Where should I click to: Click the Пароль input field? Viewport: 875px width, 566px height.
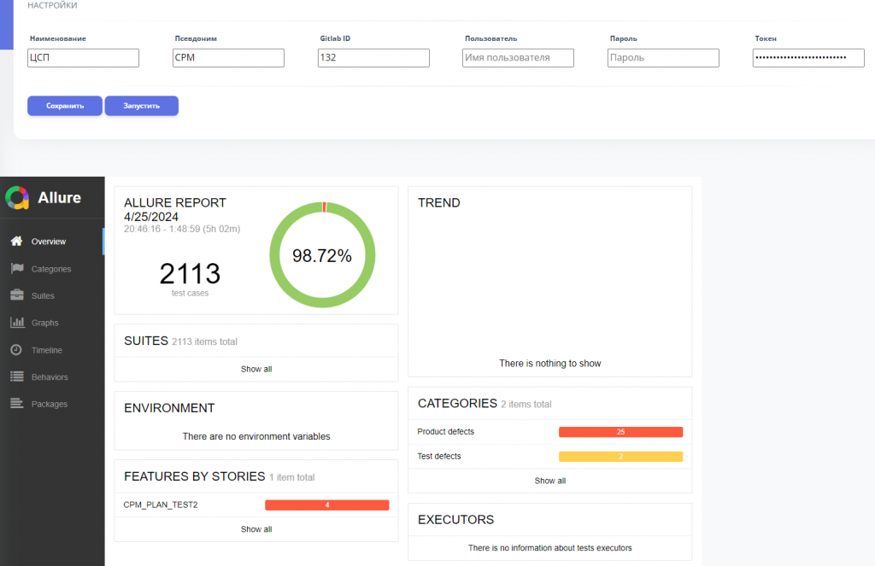click(663, 58)
